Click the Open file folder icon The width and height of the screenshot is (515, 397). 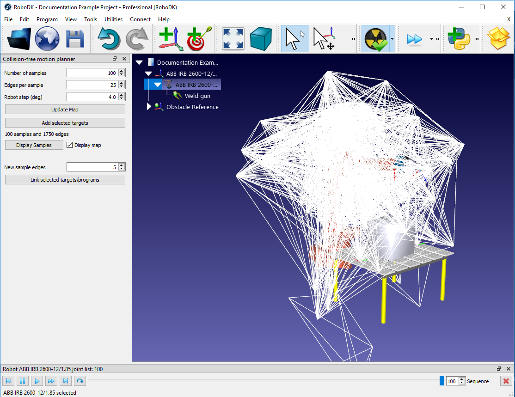click(19, 39)
